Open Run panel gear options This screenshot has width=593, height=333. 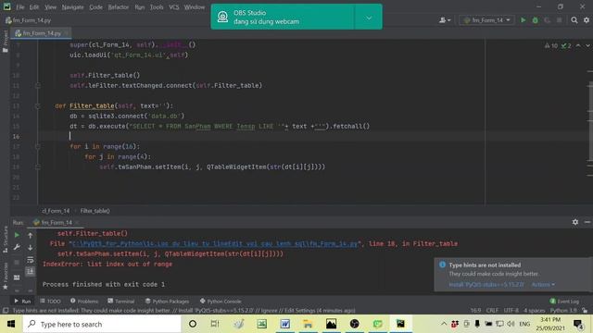[x=575, y=222]
